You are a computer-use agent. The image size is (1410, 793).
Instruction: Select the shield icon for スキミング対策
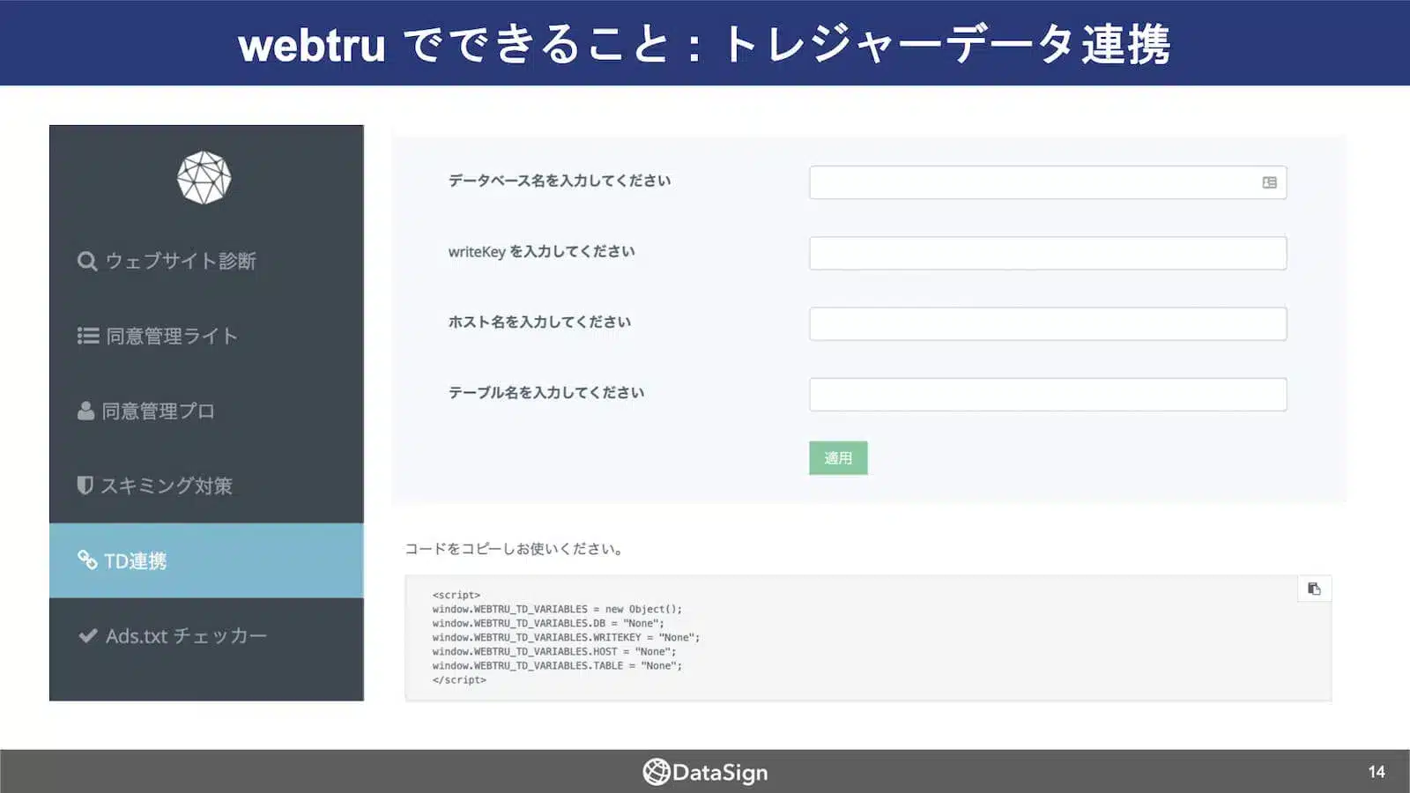pos(84,485)
